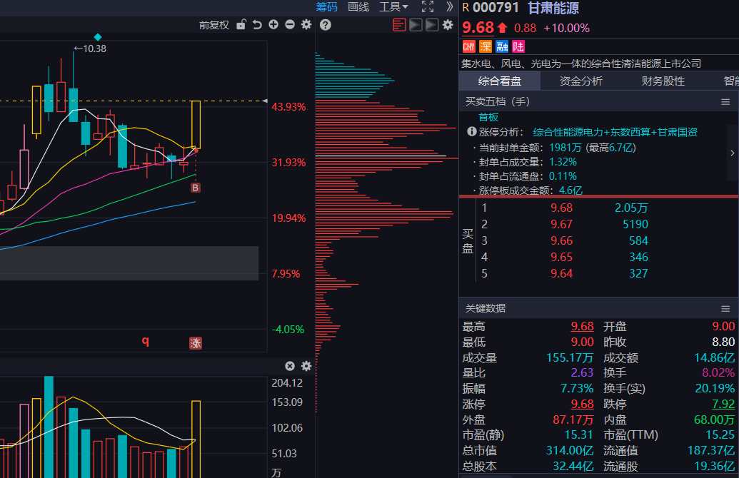Click the 首板 label
Viewport: 739px width, 478px height.
(488, 117)
